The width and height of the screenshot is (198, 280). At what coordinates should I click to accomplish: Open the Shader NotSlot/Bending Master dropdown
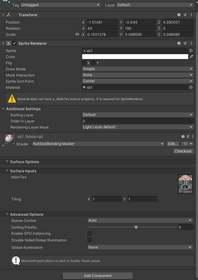98,144
